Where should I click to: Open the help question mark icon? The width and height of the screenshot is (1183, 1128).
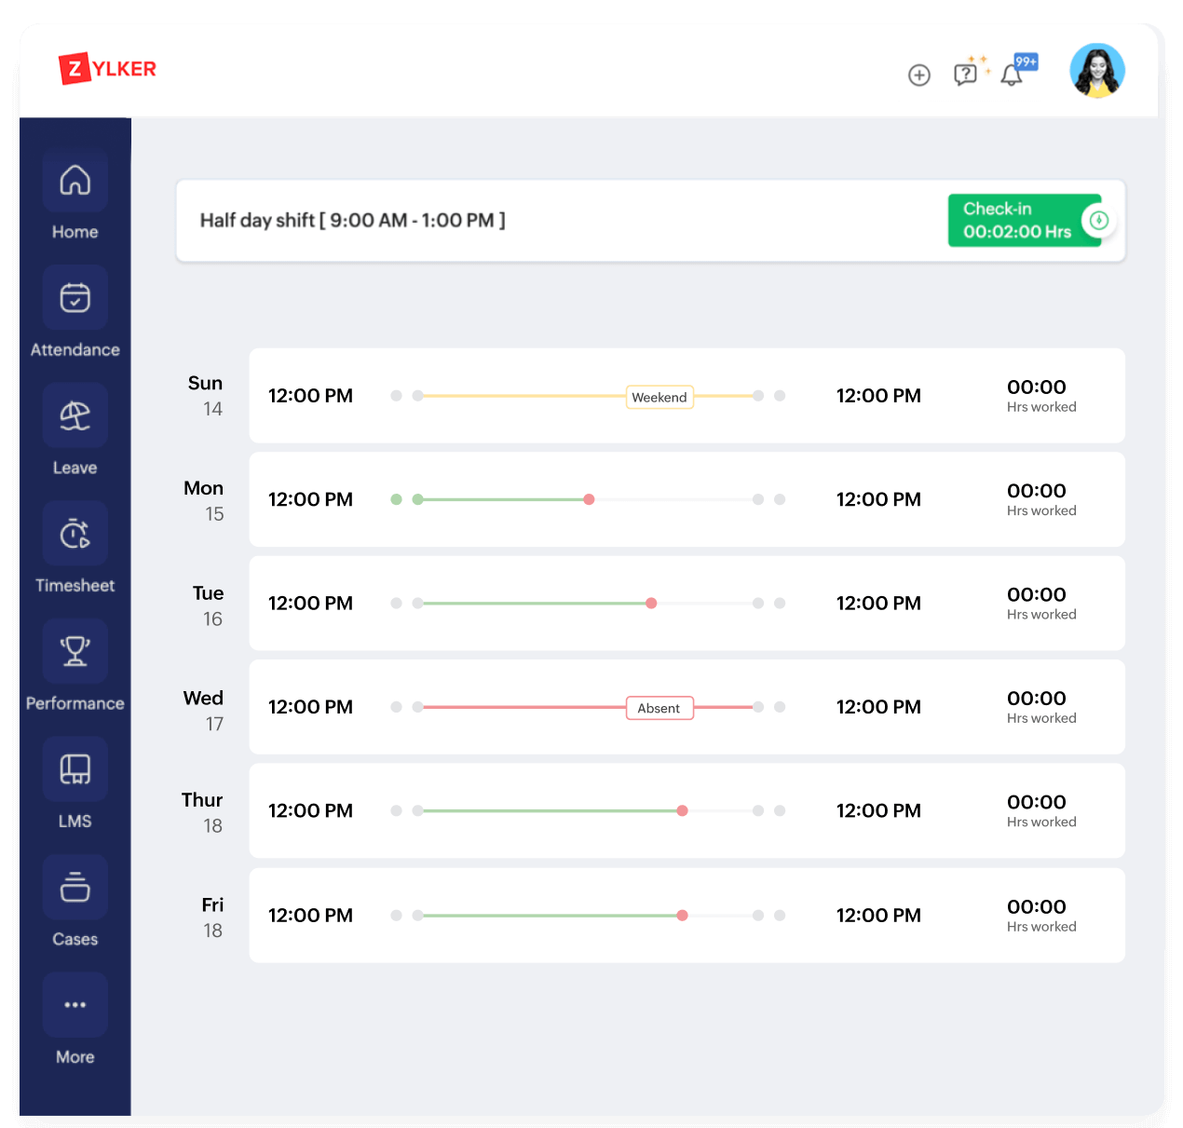click(965, 75)
